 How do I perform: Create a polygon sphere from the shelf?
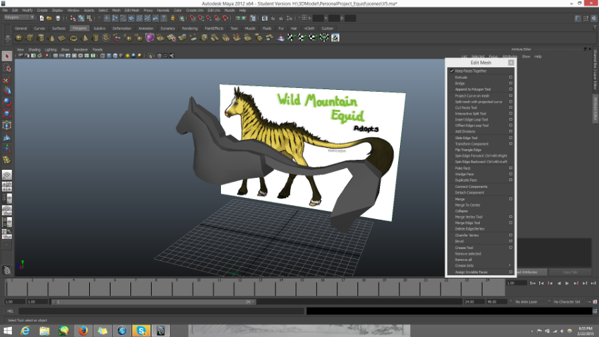click(x=19, y=37)
